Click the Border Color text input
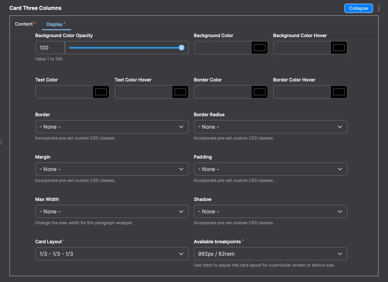Image resolution: width=388 pixels, height=282 pixels. [x=223, y=92]
